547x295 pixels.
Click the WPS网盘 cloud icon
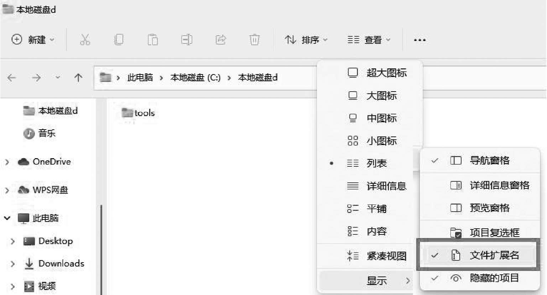click(x=24, y=190)
